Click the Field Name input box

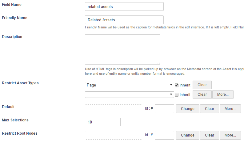coord(124,6)
